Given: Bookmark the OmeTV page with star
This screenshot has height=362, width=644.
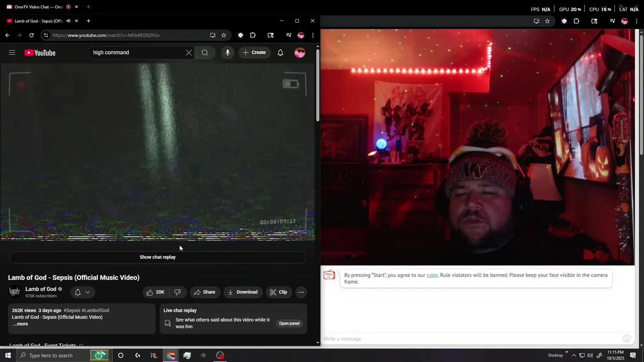Looking at the screenshot, I should pyautogui.click(x=547, y=21).
